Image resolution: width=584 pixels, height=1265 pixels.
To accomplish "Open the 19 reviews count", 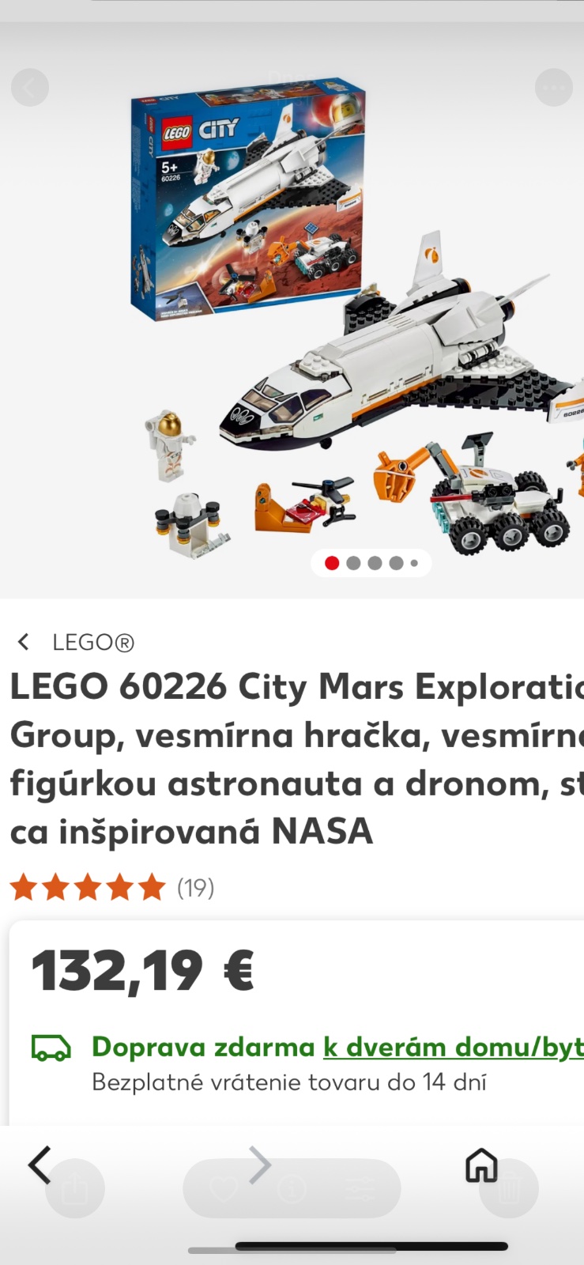I will click(195, 888).
